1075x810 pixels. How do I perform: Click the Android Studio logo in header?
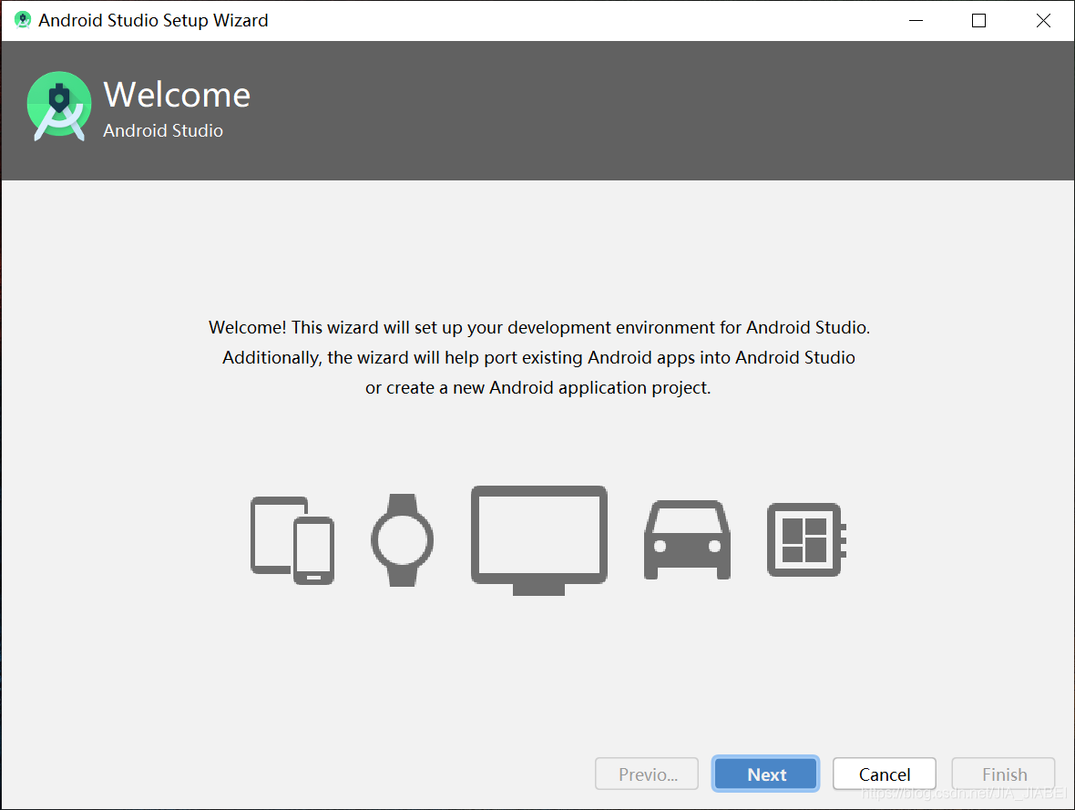[x=59, y=107]
